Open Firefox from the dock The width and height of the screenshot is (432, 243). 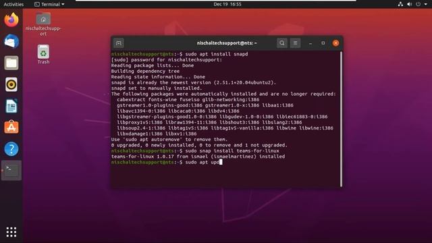click(11, 20)
